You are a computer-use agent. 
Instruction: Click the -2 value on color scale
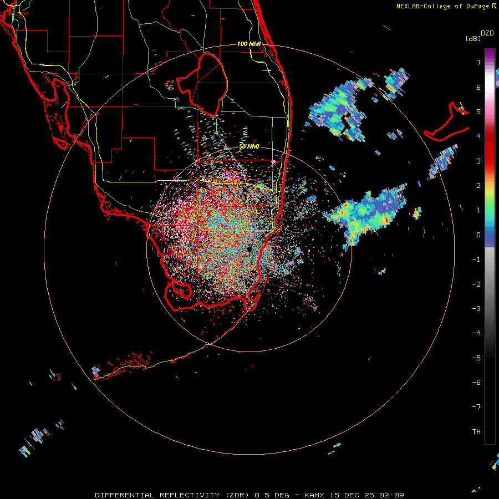click(476, 284)
